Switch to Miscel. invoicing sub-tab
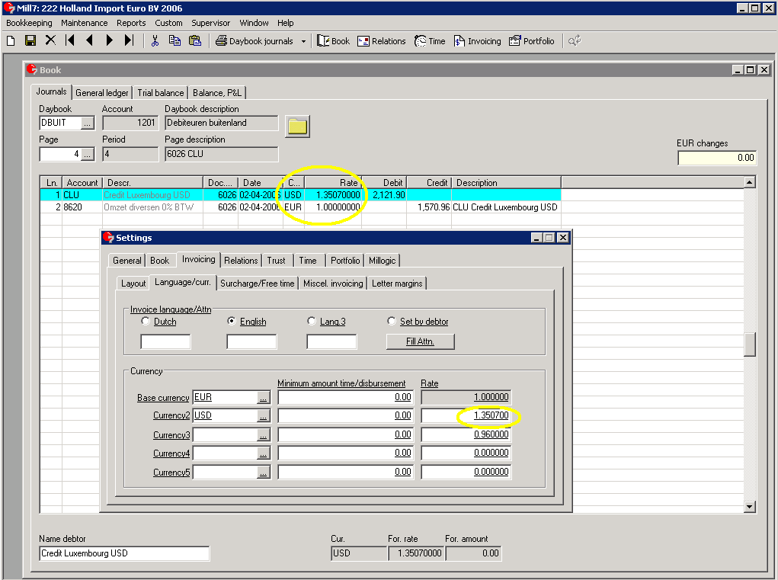This screenshot has width=778, height=580. pyautogui.click(x=333, y=284)
